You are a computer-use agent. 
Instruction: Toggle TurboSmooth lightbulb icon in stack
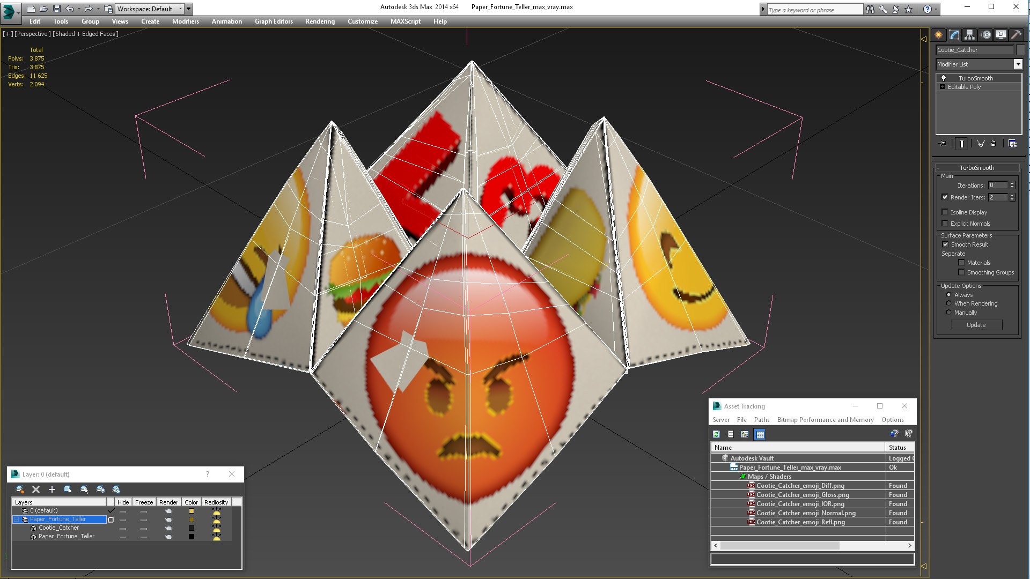944,78
